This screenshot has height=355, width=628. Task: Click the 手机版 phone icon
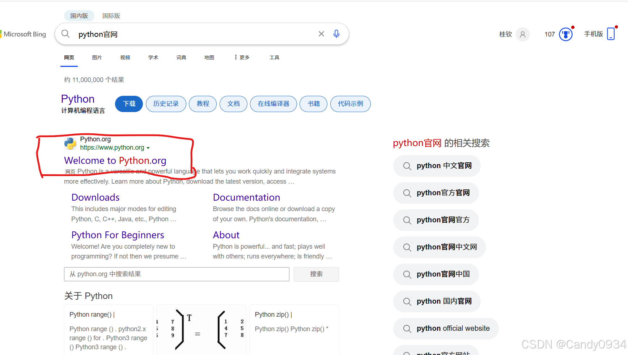612,33
